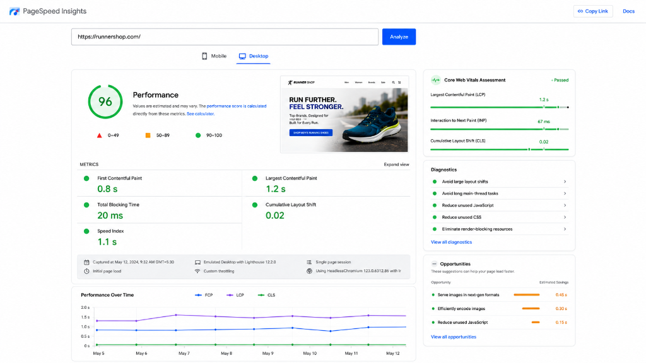Click the Cumulative Layout Shift metric green dot
This screenshot has height=363, width=646.
(255, 205)
